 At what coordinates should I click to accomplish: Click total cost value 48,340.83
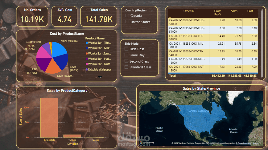pyautogui.click(x=250, y=75)
